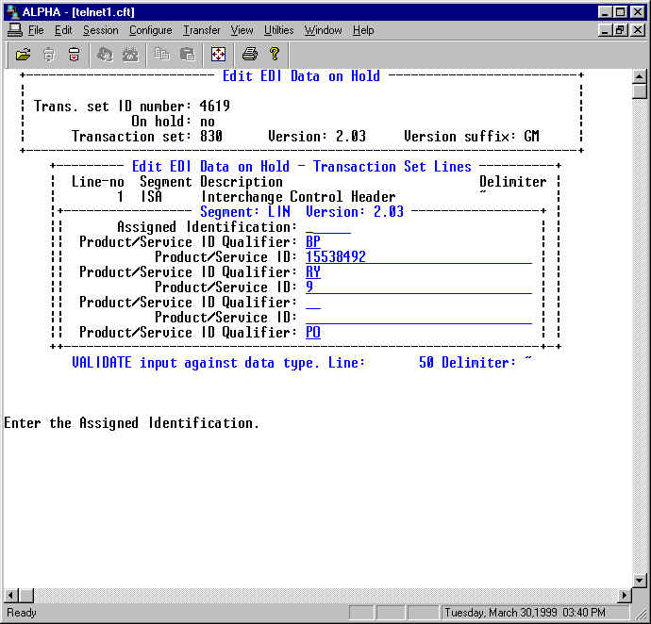Expand the Utilities menu
This screenshot has width=651, height=624.
tap(278, 30)
